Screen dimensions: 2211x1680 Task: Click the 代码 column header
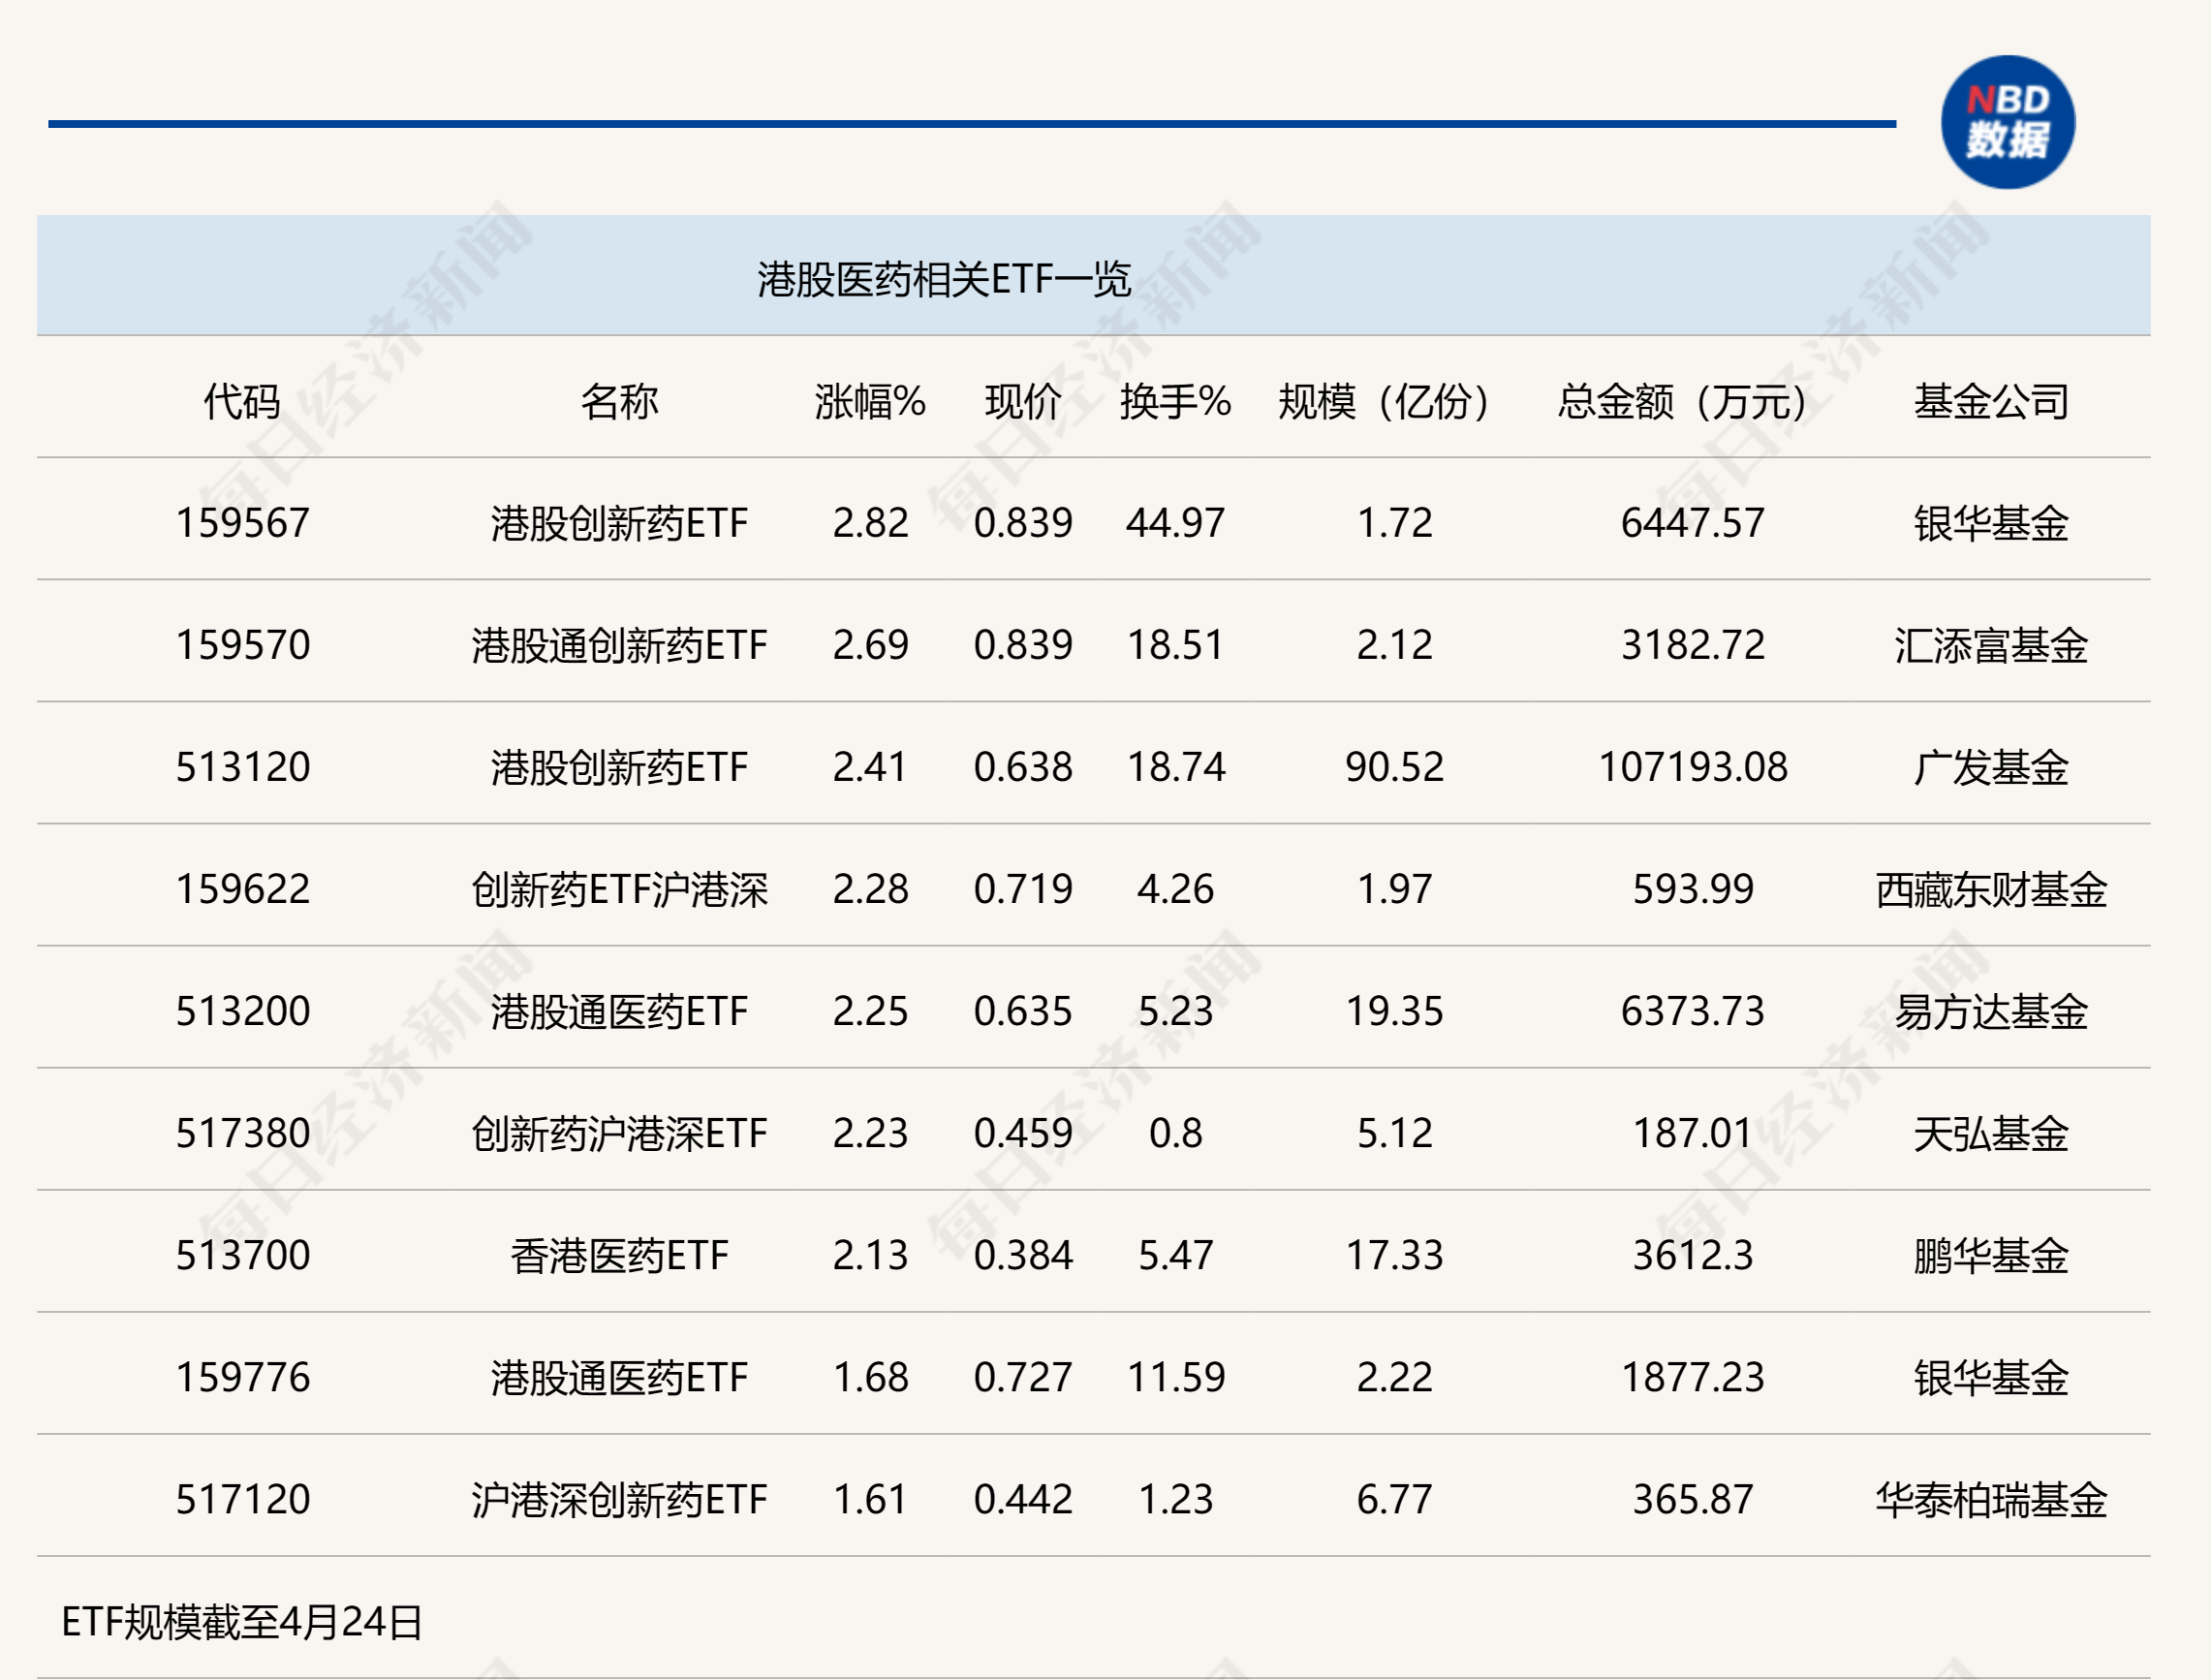pyautogui.click(x=242, y=402)
